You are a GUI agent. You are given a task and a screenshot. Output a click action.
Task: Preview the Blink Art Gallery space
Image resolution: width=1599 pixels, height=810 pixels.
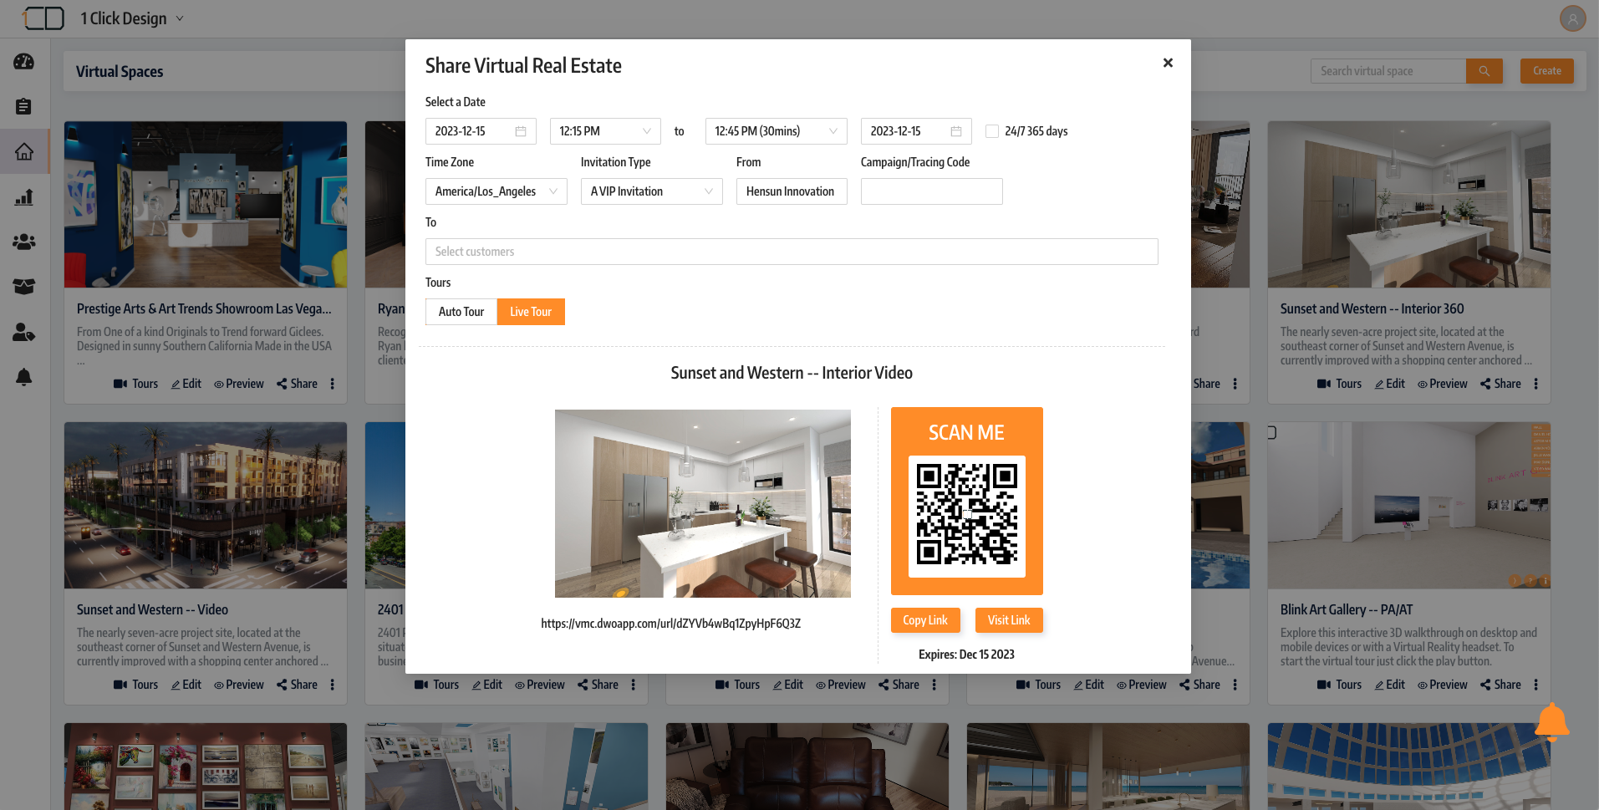[1443, 685]
